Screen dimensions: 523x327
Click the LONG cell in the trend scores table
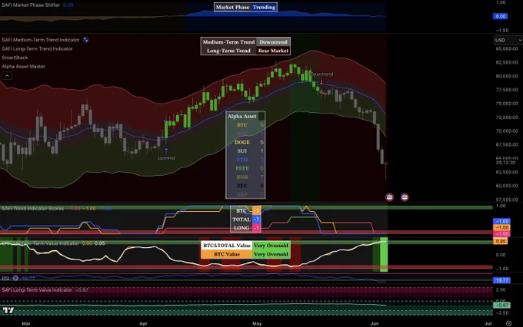click(x=242, y=228)
